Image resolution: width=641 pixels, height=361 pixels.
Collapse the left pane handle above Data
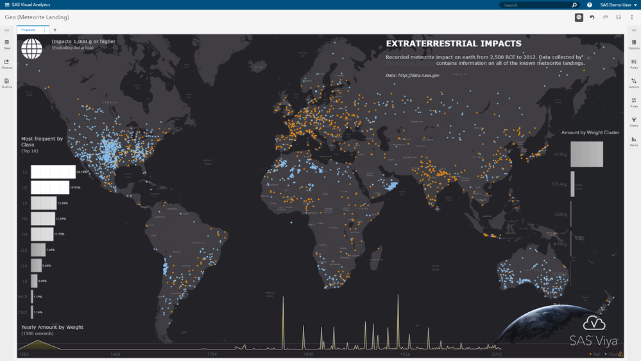click(x=6, y=30)
